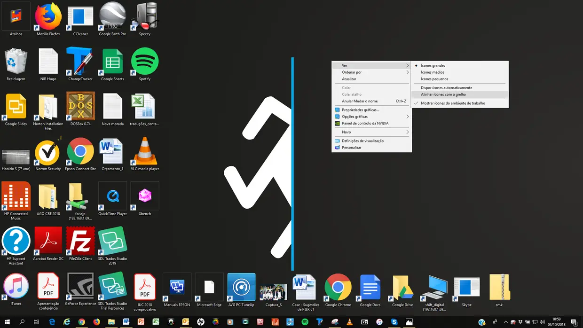This screenshot has height=328, width=583.
Task: Select the Norton Security desktop shortcut
Action: [x=48, y=154]
